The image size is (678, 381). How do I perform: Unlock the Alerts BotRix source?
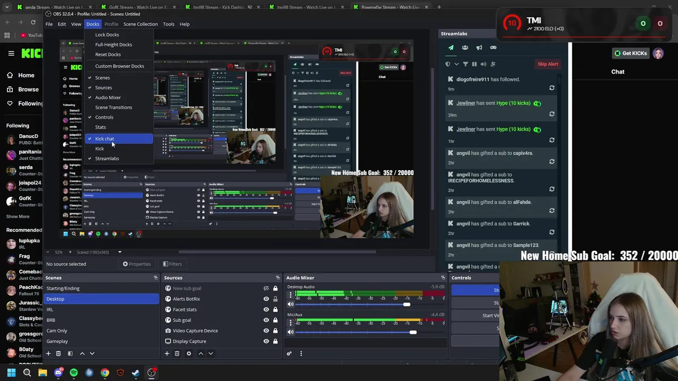275,299
